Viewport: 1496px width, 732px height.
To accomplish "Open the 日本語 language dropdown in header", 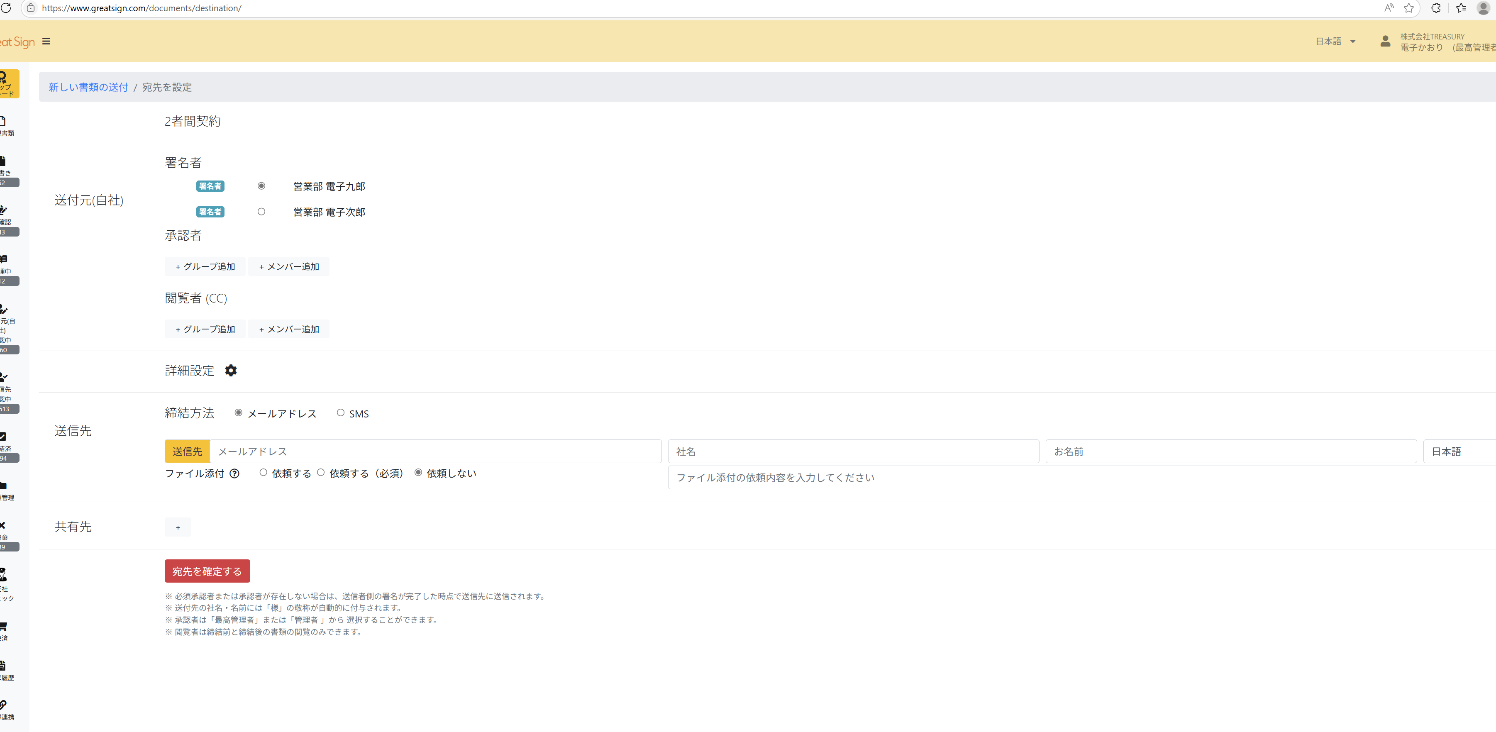I will coord(1335,41).
